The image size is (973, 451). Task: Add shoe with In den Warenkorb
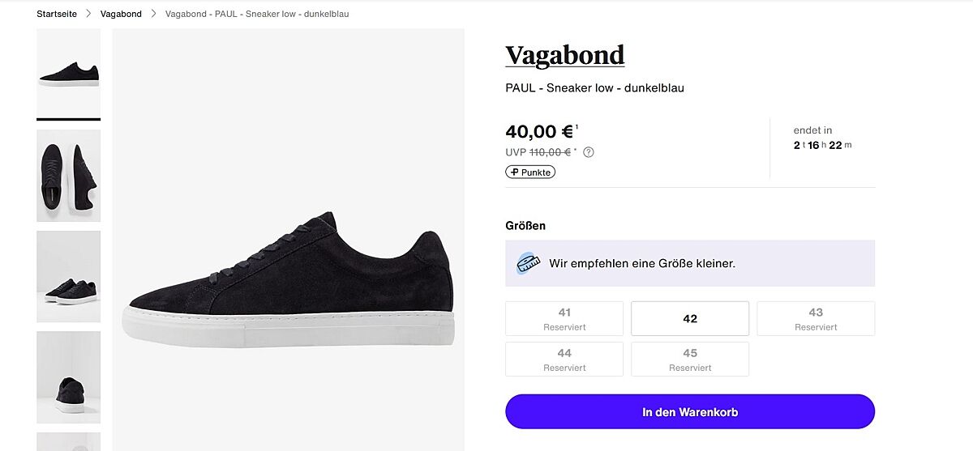click(690, 412)
